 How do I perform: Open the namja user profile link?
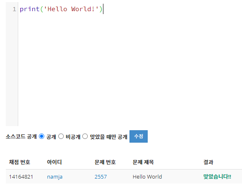pos(55,177)
